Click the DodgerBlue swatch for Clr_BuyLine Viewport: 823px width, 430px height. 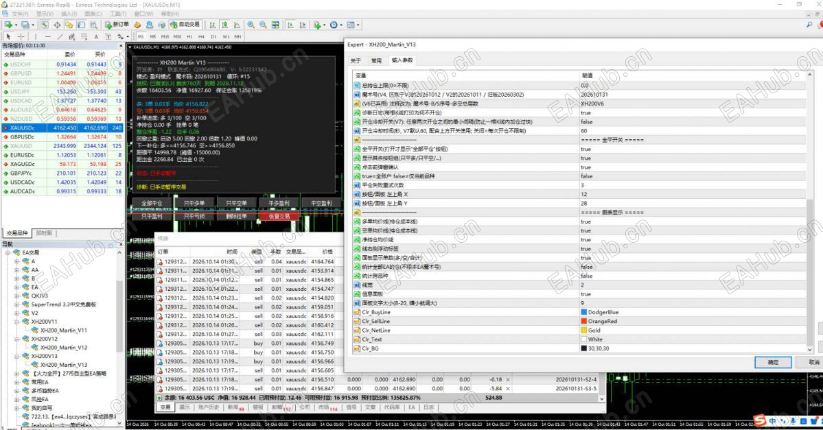click(583, 313)
